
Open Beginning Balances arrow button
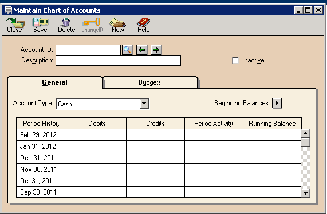coord(277,103)
